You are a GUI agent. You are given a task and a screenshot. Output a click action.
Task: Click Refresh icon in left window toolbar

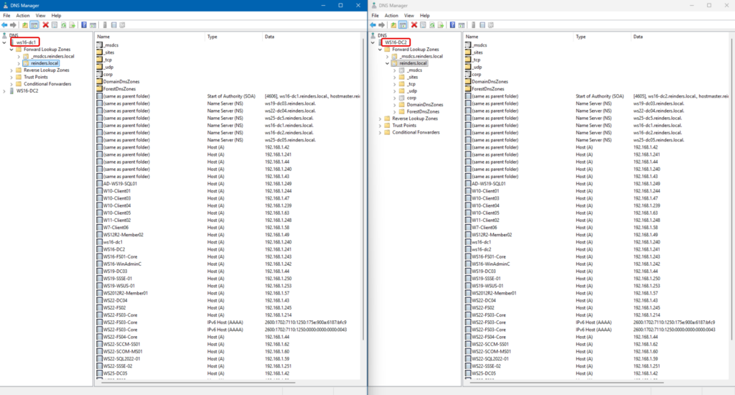(63, 25)
